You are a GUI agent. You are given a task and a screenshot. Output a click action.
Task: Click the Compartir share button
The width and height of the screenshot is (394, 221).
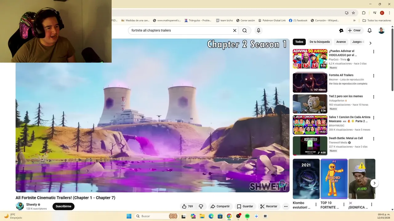click(x=220, y=206)
